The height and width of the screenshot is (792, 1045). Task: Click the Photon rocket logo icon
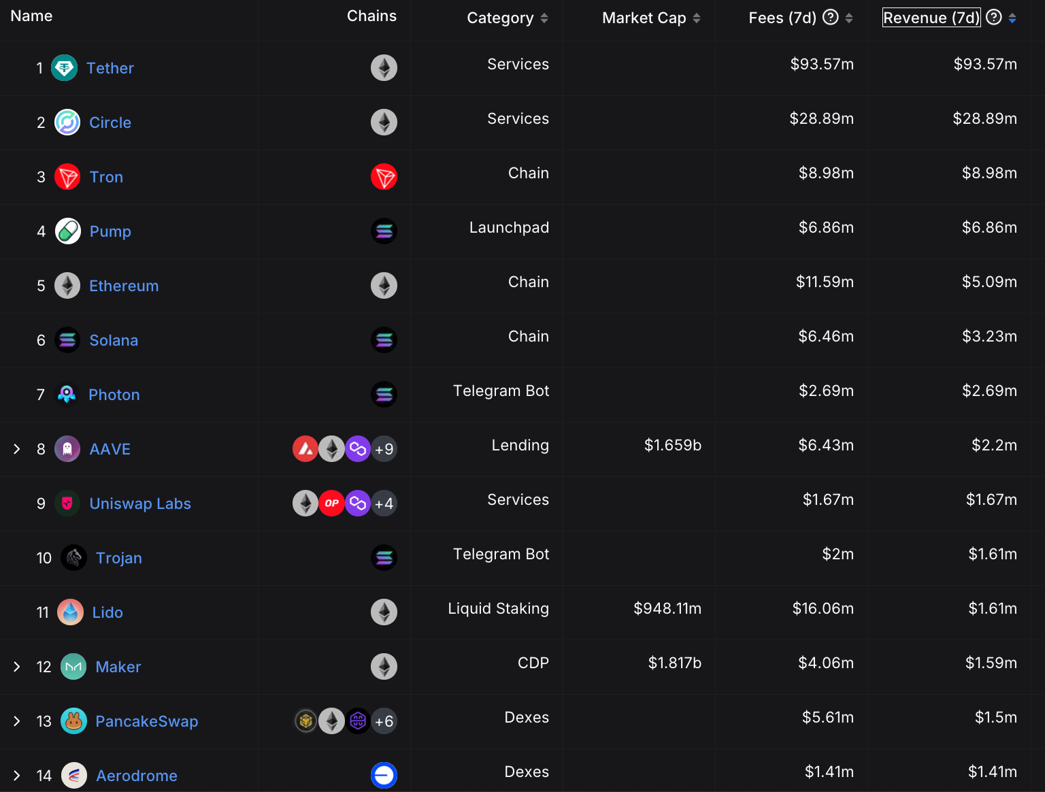[x=67, y=395]
